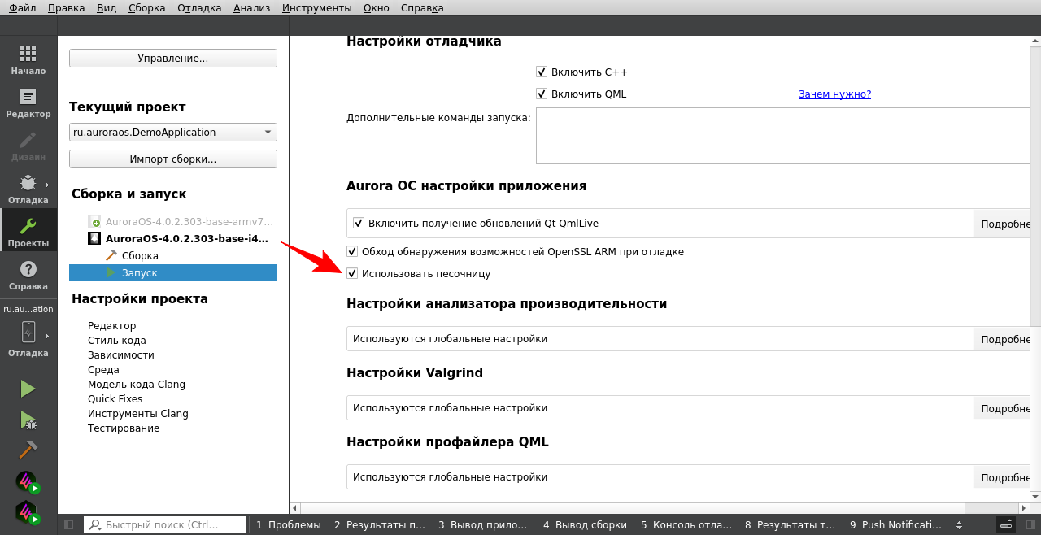
Task: Toggle the left sidebar visibility icon
Action: pos(68,525)
